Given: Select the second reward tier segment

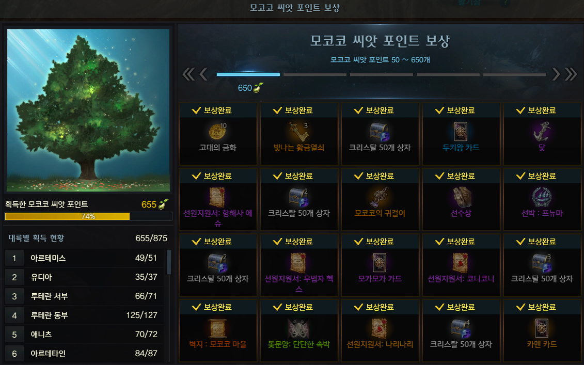Looking at the screenshot, I should [x=314, y=74].
